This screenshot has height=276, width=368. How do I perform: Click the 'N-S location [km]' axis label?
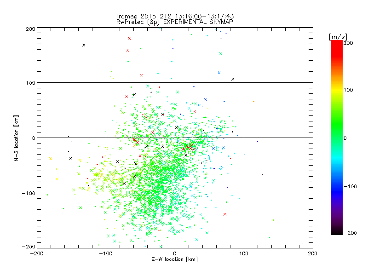coord(16,138)
